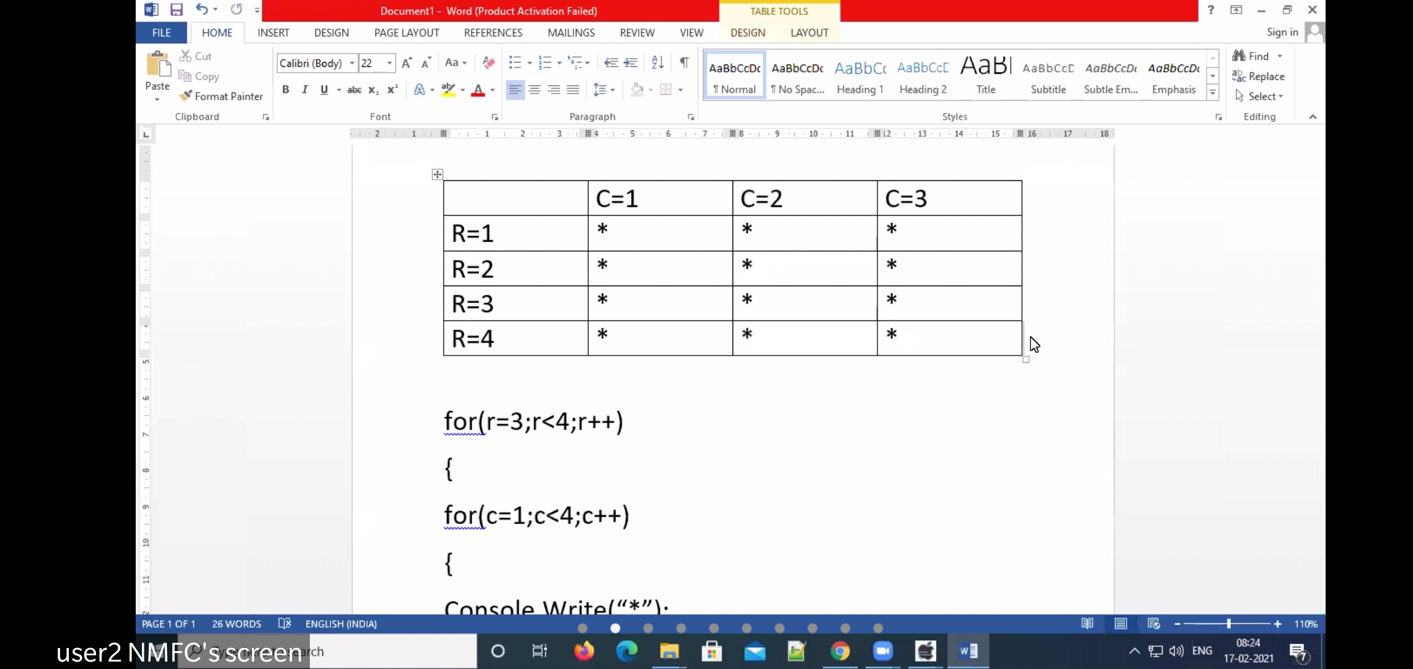Open the Table Tools LAYOUT tab
Image resolution: width=1413 pixels, height=669 pixels.
pyautogui.click(x=809, y=33)
